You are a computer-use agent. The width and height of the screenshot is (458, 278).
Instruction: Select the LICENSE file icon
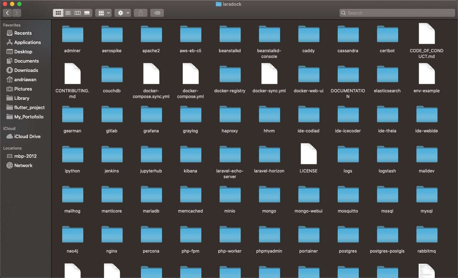[x=308, y=154]
